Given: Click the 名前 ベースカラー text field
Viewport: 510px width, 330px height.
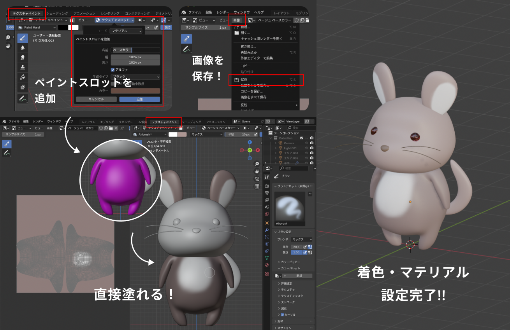Looking at the screenshot, I should [x=135, y=50].
